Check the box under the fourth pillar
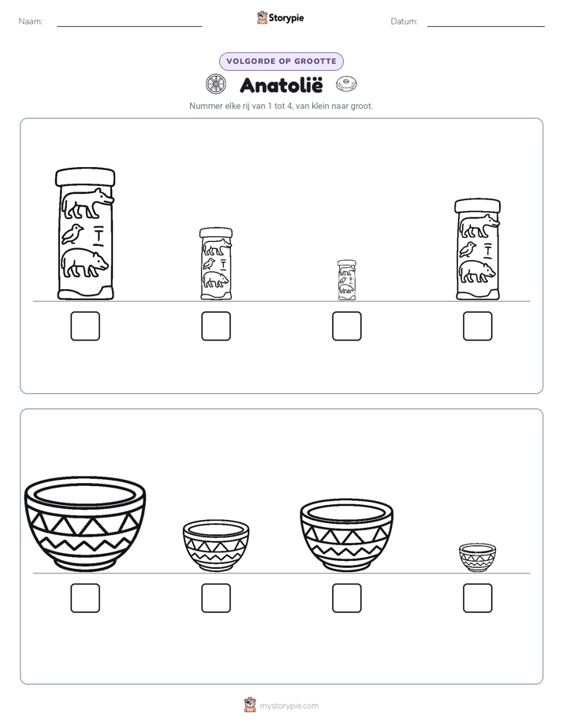 478,326
